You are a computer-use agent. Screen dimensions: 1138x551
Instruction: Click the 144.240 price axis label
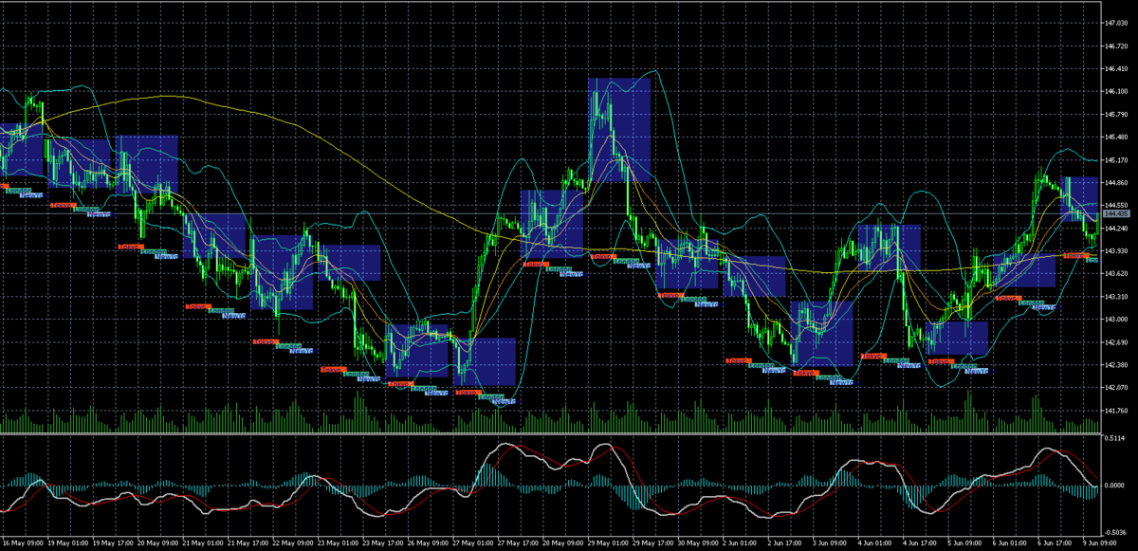pyautogui.click(x=1116, y=229)
